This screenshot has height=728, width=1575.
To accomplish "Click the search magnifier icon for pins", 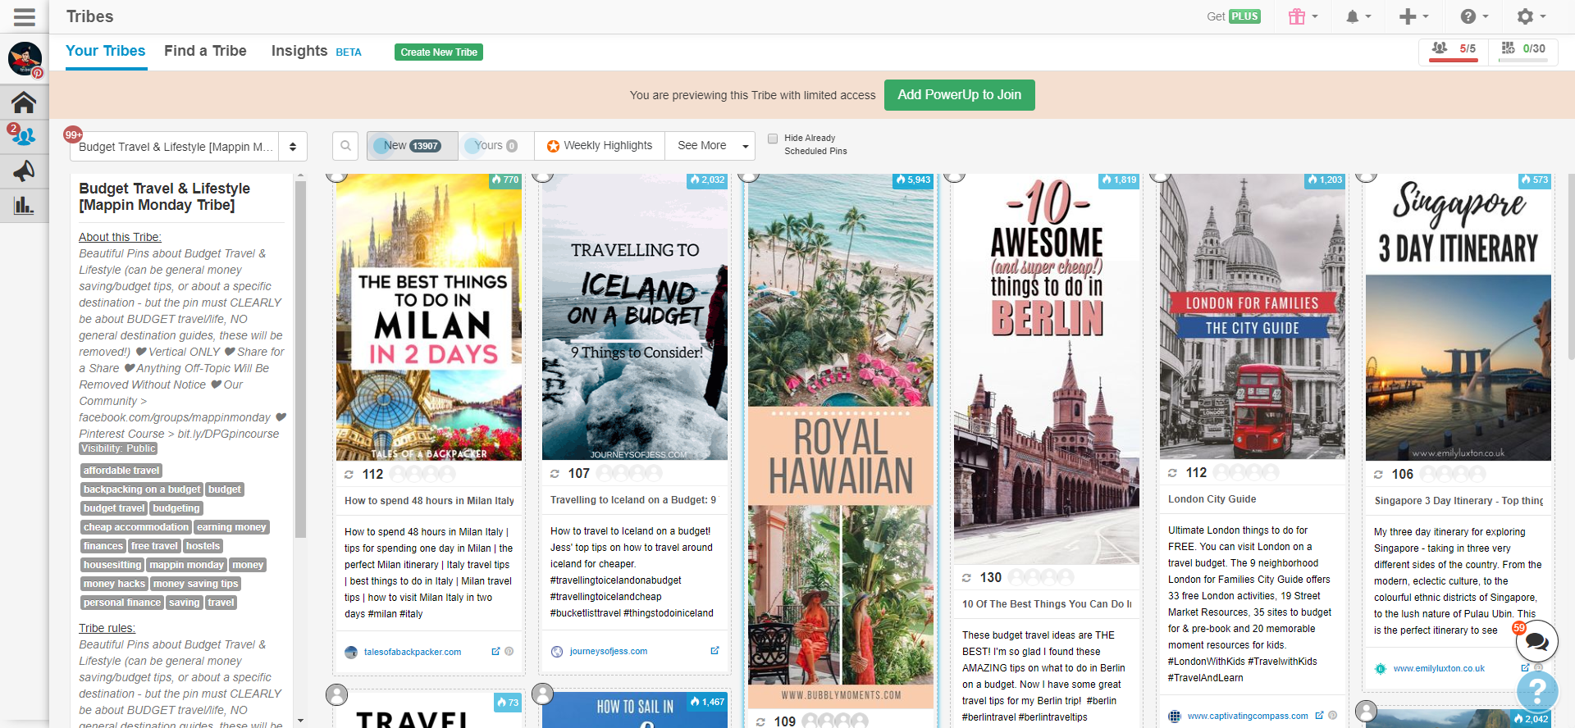I will [x=345, y=145].
